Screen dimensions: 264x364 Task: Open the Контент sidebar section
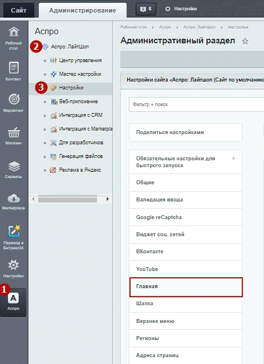point(14,71)
